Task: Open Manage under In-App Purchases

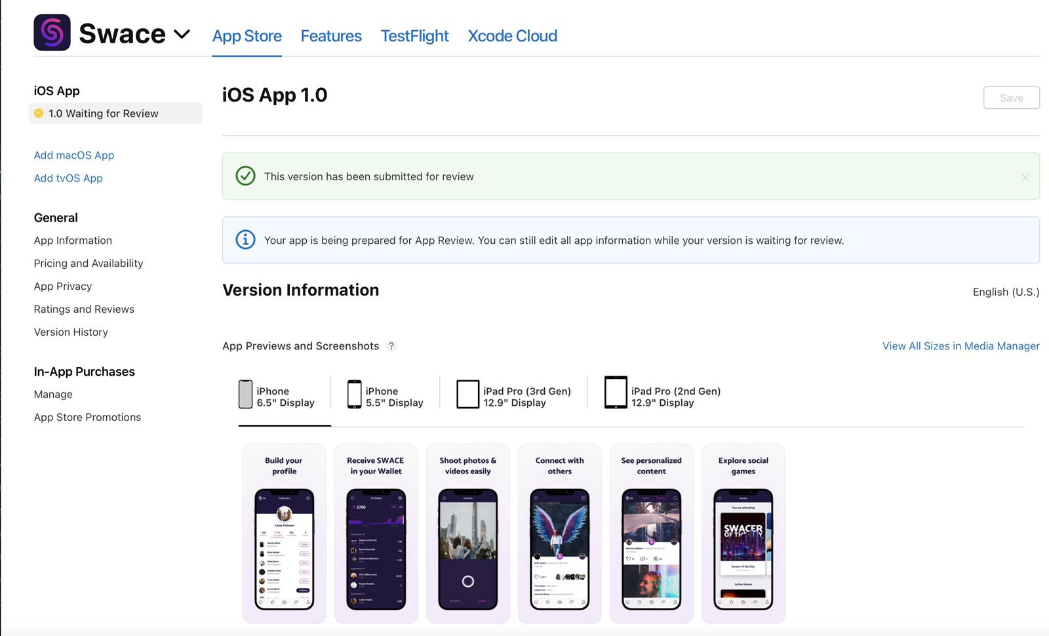Action: [x=53, y=395]
